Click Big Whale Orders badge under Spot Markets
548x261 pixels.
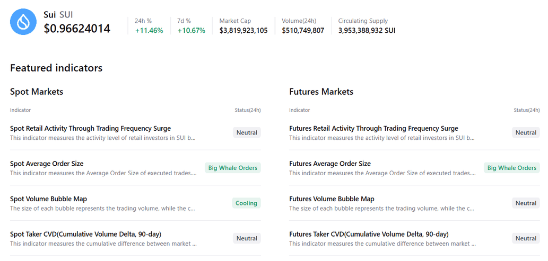[233, 168]
